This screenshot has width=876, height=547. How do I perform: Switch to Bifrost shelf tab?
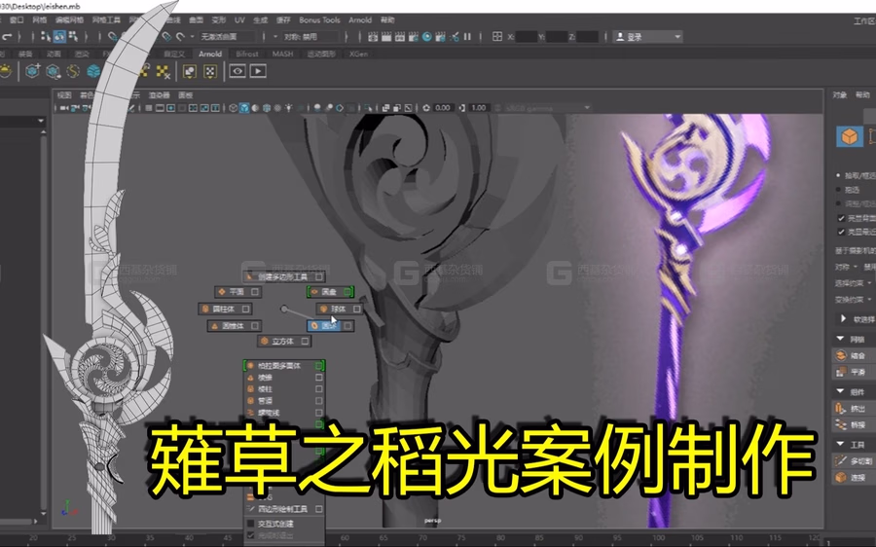coord(247,54)
